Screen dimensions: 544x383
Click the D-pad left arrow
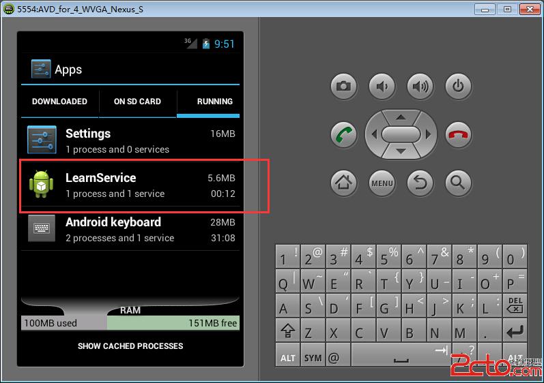(374, 134)
